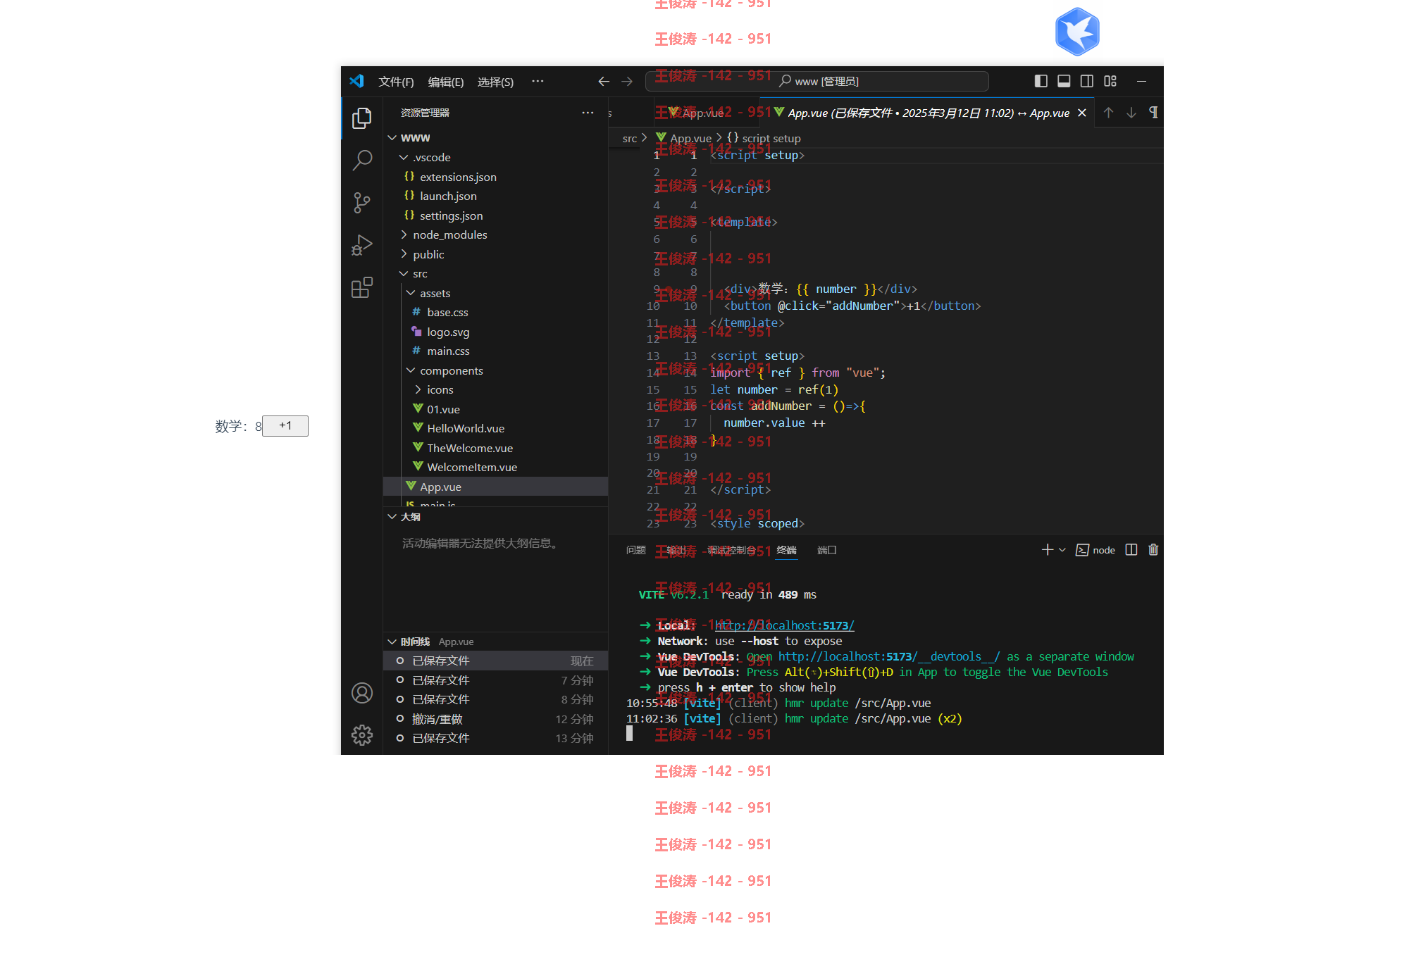Viewport: 1428px width, 957px height.
Task: Open the Accounts icon in activity bar
Action: click(x=362, y=694)
